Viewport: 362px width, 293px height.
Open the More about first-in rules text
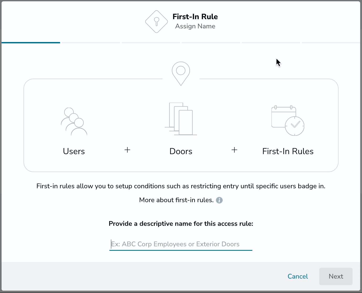coord(176,200)
